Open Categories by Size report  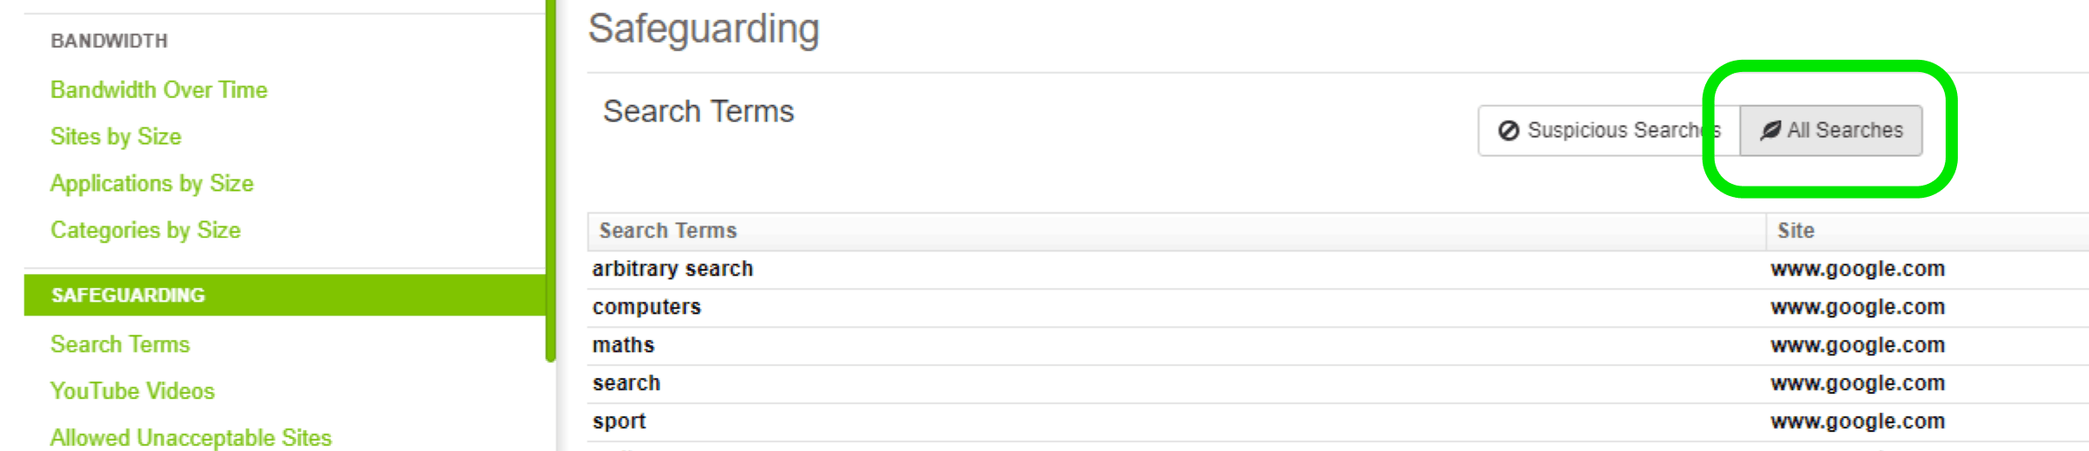coord(145,230)
